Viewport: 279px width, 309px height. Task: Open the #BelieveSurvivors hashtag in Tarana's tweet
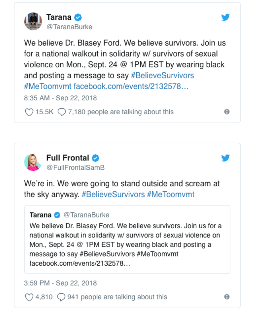click(162, 76)
